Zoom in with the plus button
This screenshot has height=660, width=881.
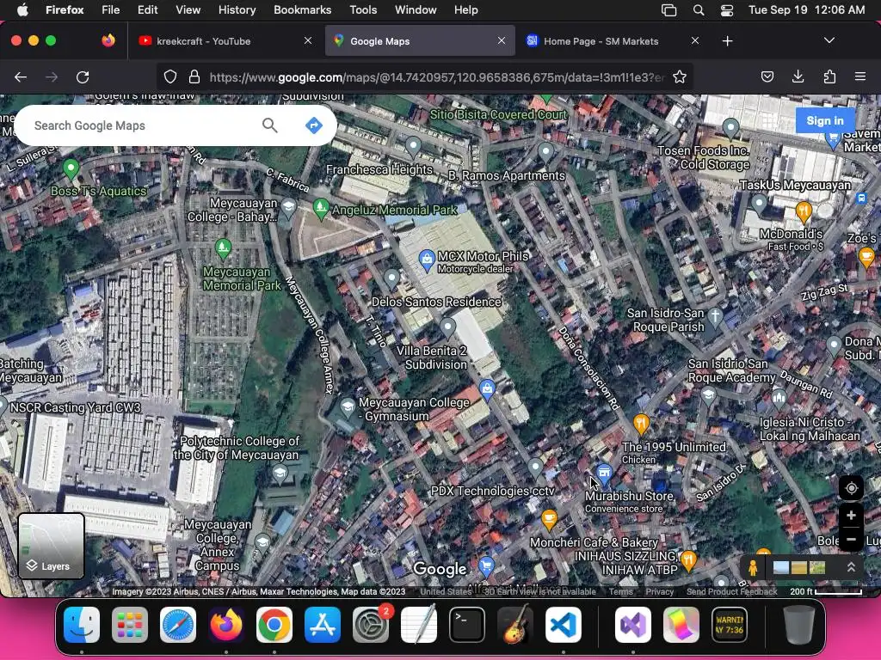coord(851,516)
